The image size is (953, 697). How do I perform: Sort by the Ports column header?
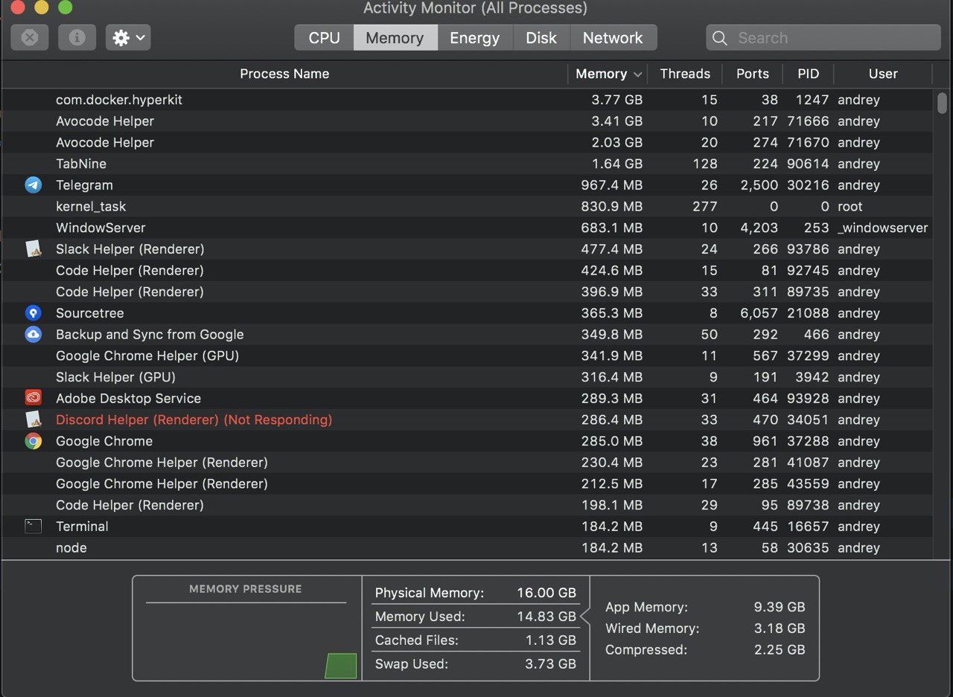tap(752, 74)
